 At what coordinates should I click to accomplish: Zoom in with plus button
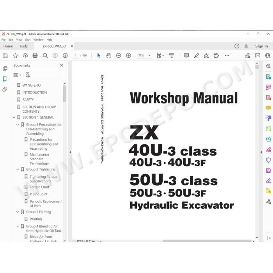(x=128, y=55)
